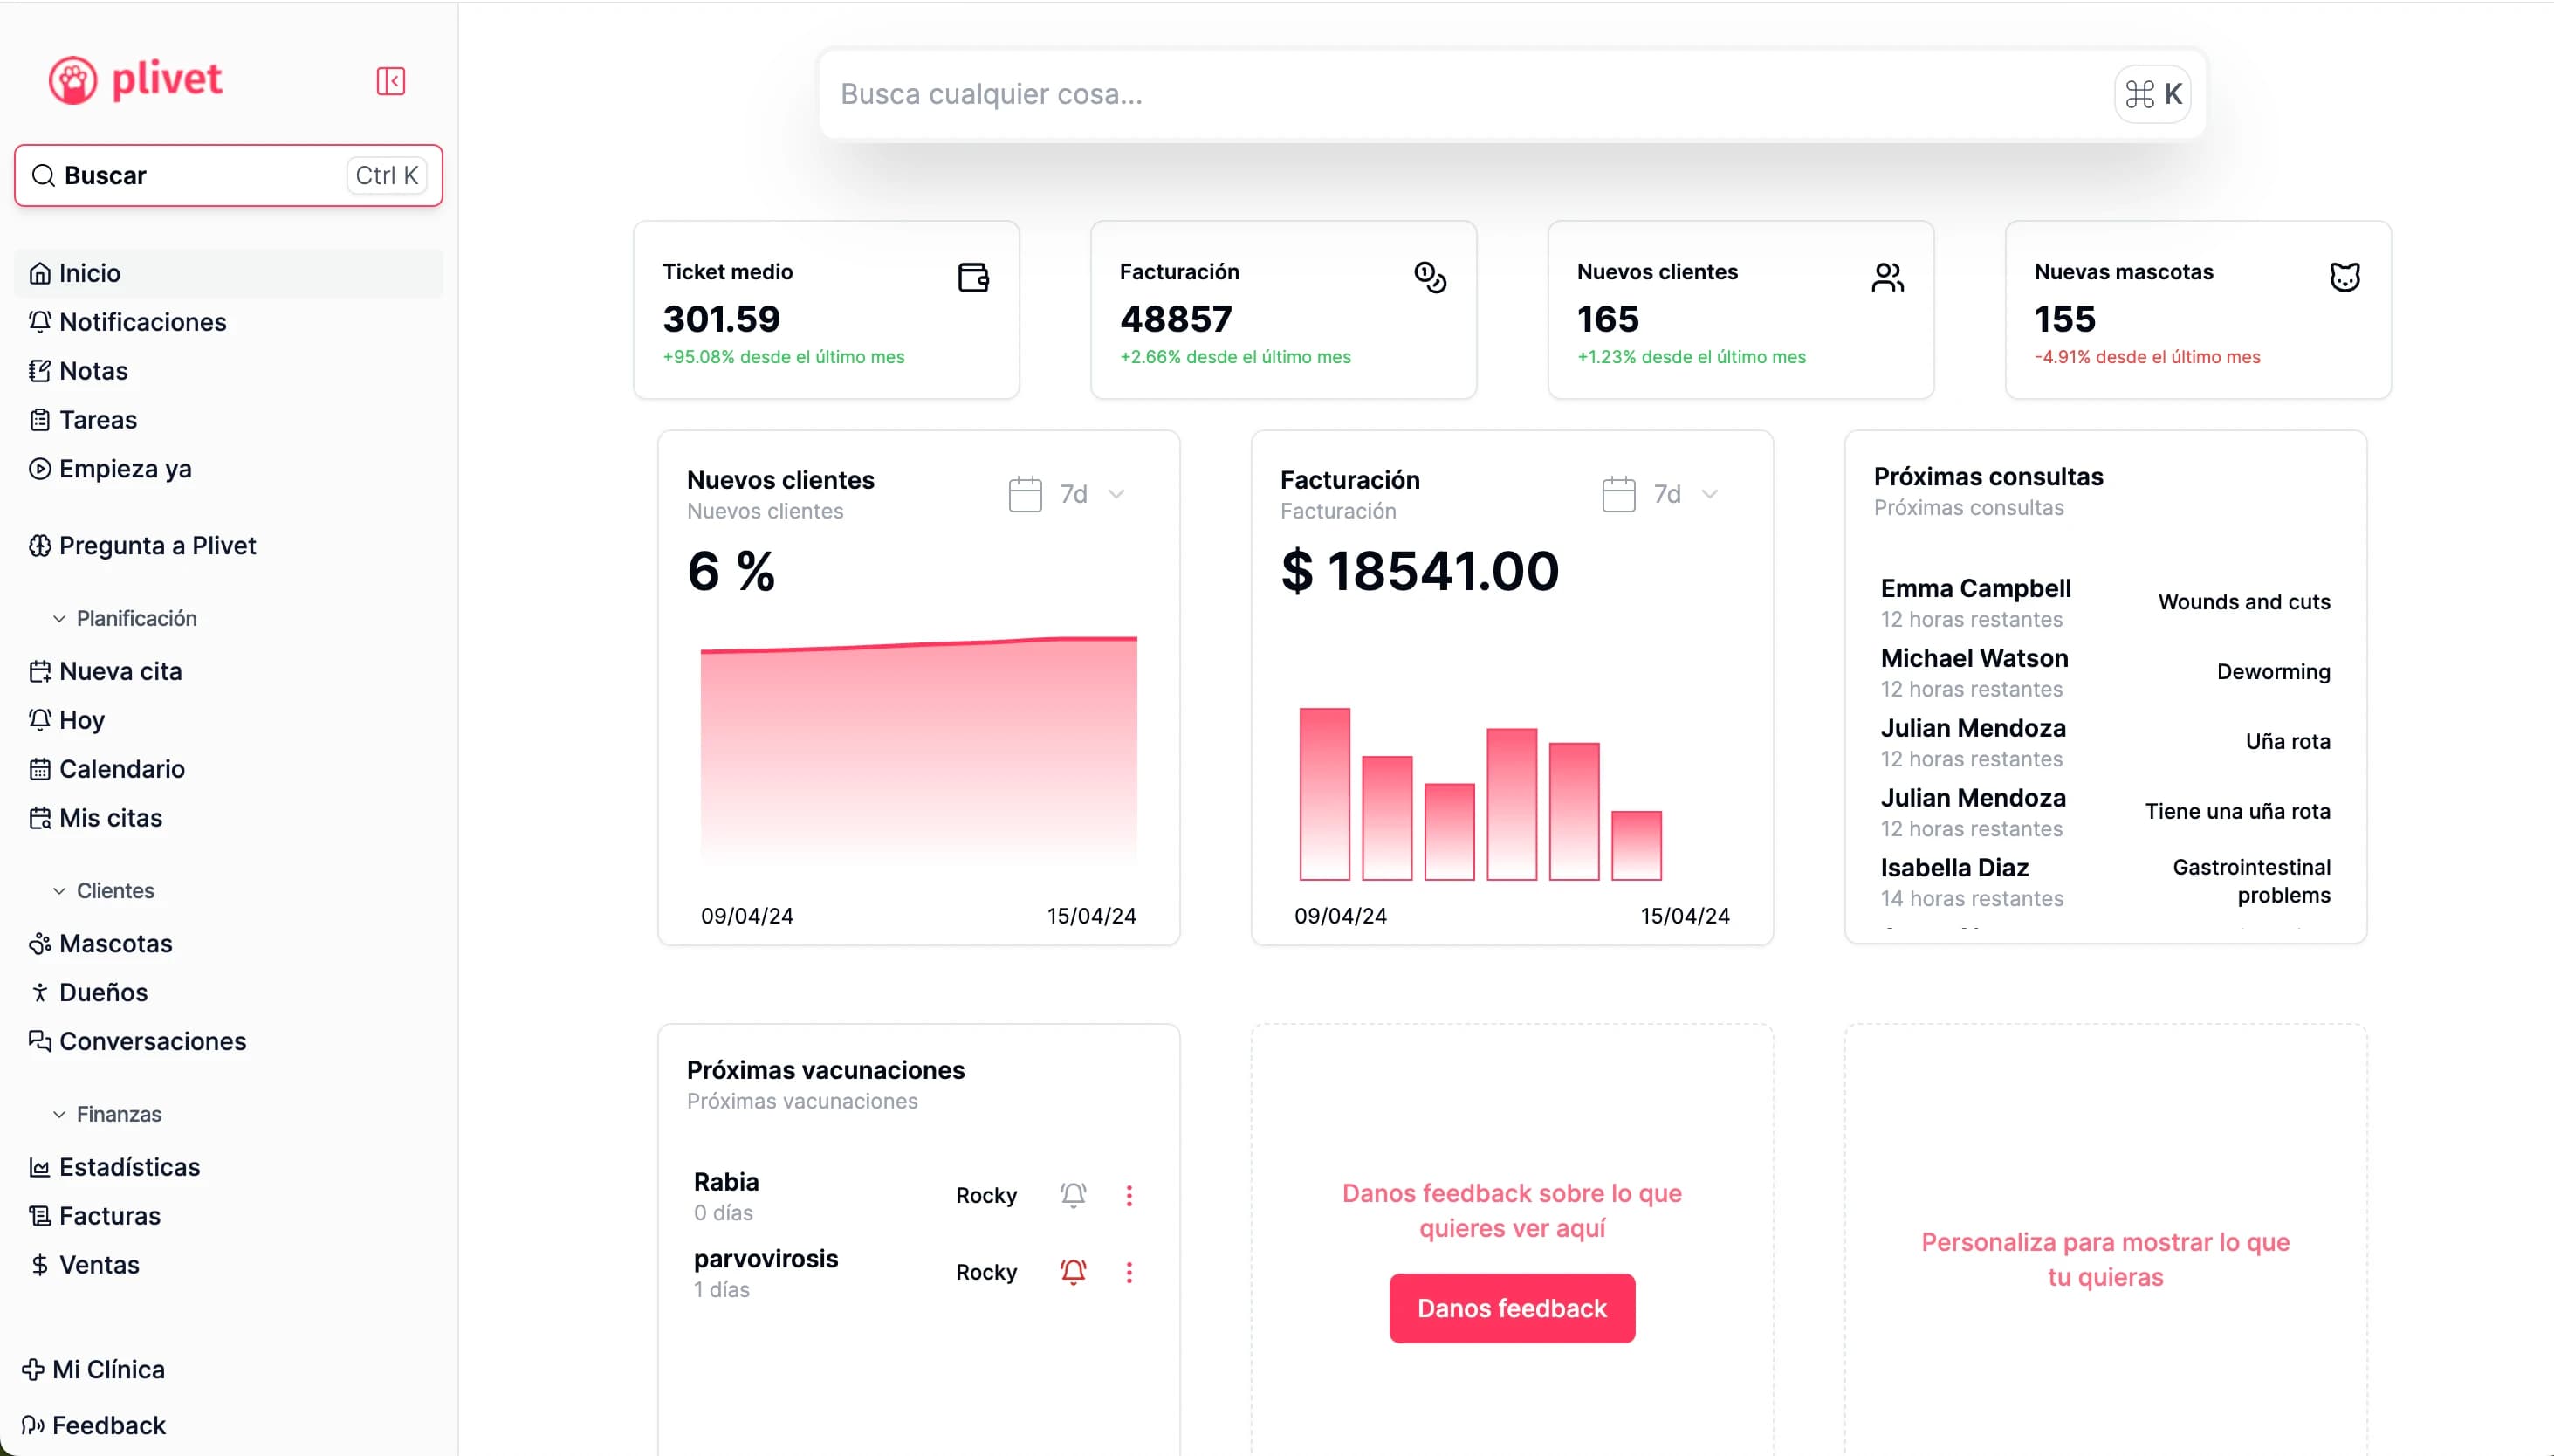Open Notas in the sidebar
The image size is (2554, 1456).
click(x=229, y=371)
